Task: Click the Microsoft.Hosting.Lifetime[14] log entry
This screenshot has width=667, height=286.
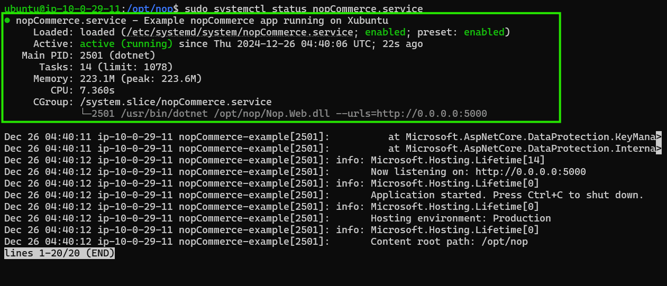Action: pyautogui.click(x=458, y=160)
